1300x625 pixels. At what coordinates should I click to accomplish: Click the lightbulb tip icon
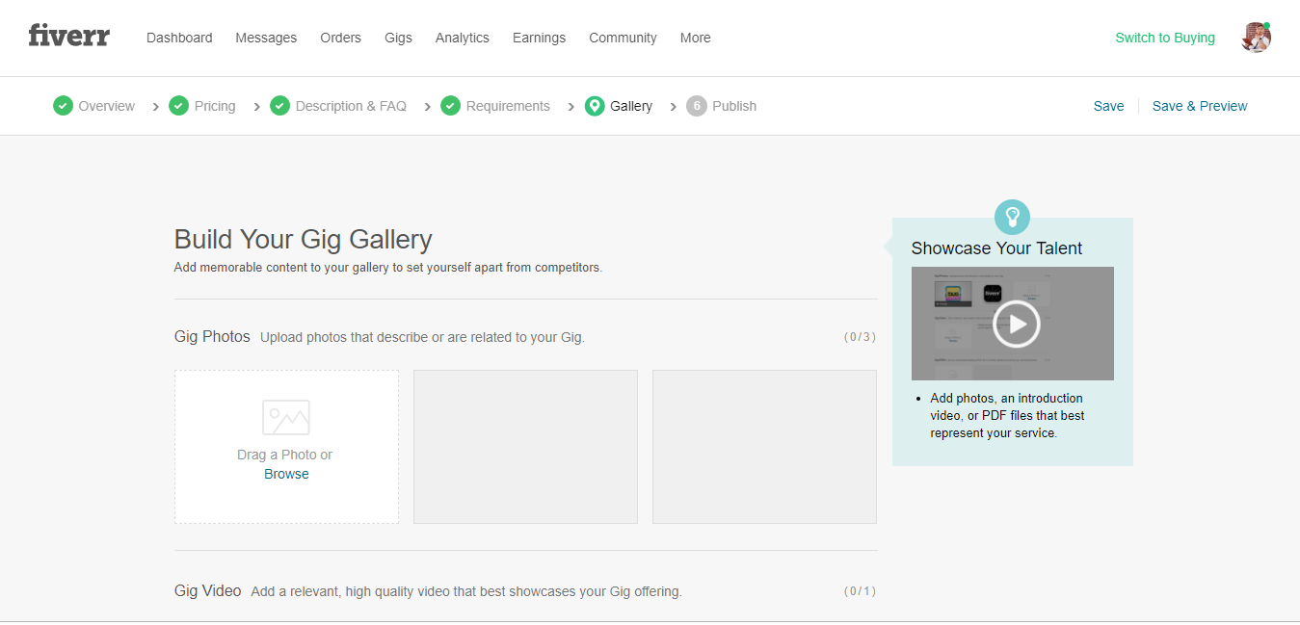[x=1012, y=216]
